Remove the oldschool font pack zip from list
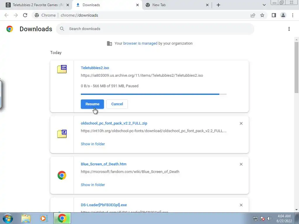 [241, 123]
